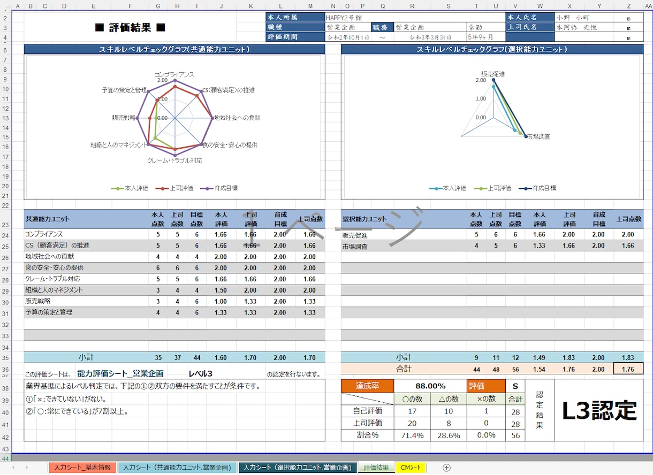Click the 能力評価シート_営業企画 text

click(120, 373)
